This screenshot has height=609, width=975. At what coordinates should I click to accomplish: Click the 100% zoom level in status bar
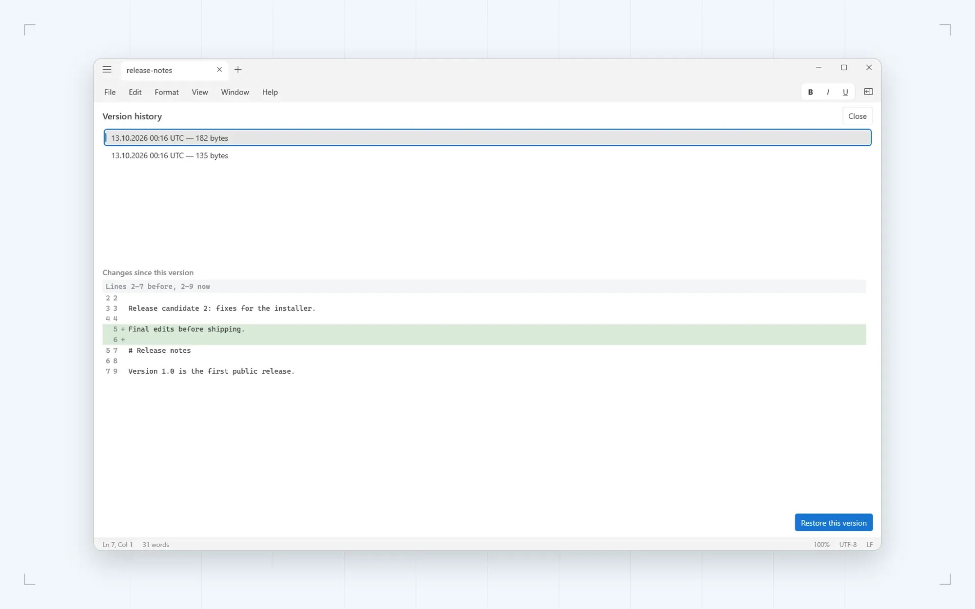821,545
